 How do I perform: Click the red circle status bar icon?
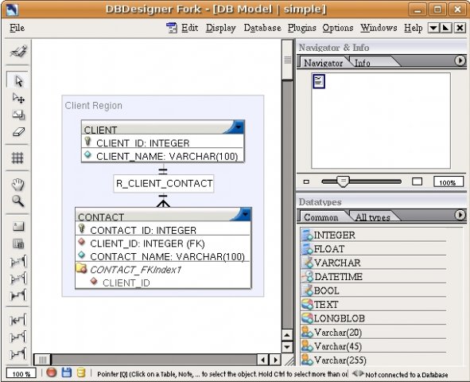[x=51, y=372]
